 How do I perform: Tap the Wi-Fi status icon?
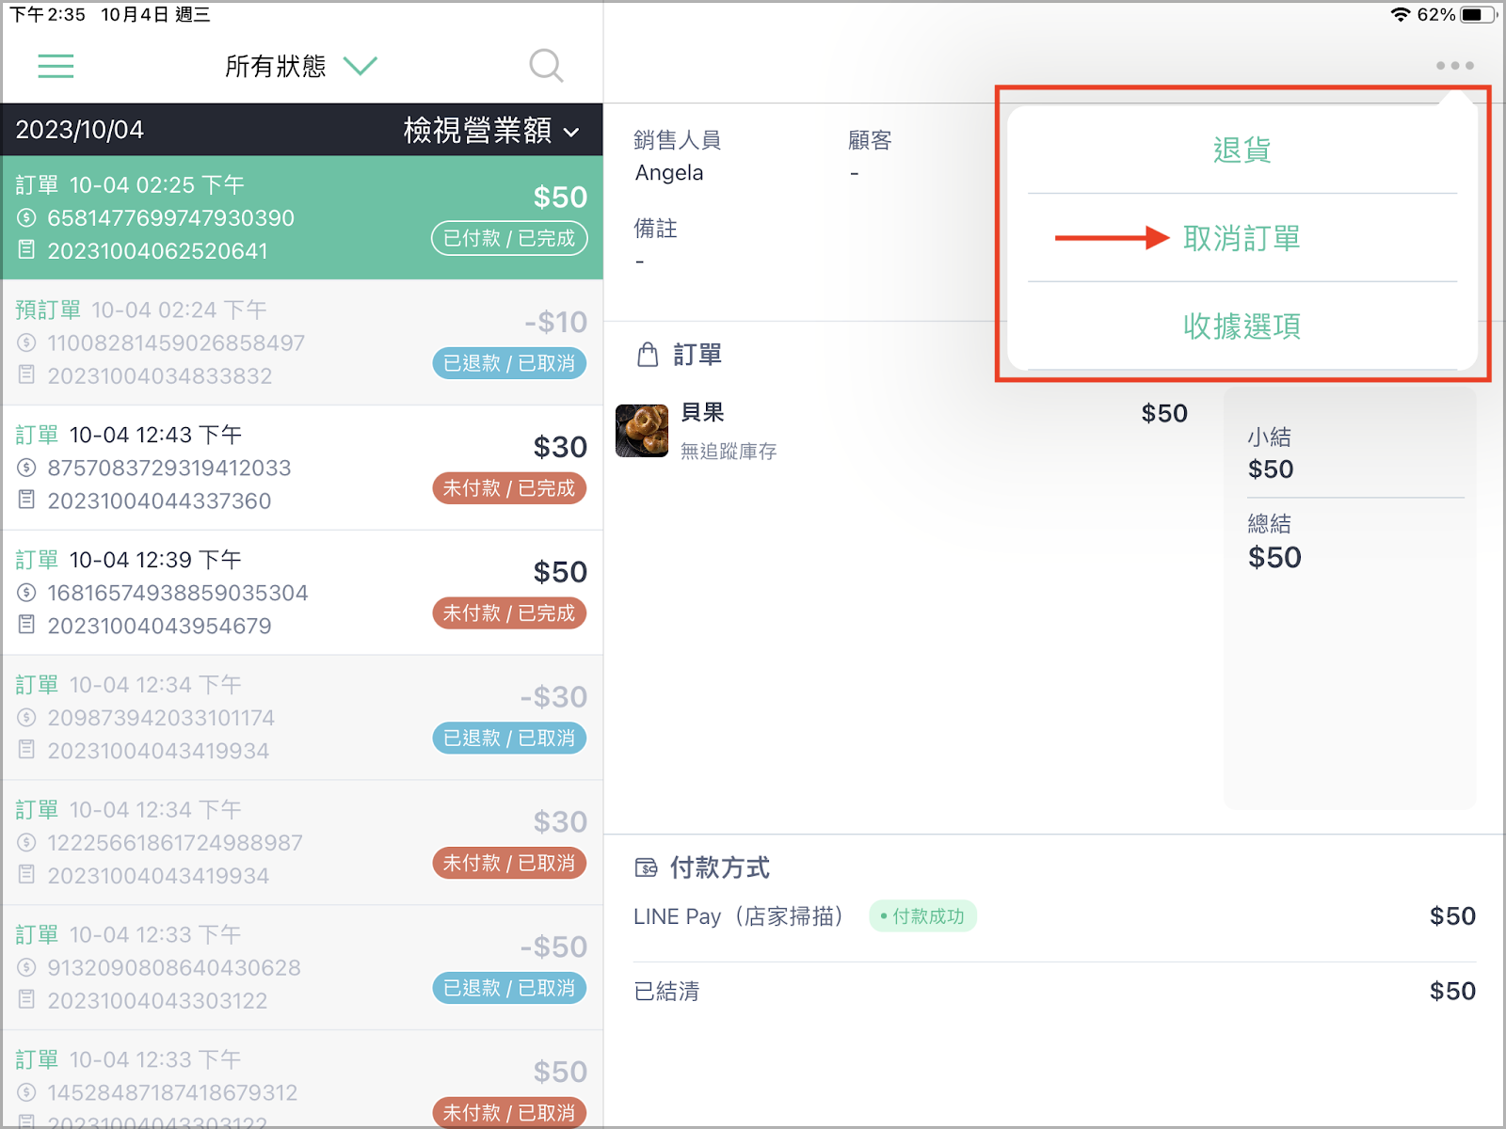click(x=1401, y=14)
